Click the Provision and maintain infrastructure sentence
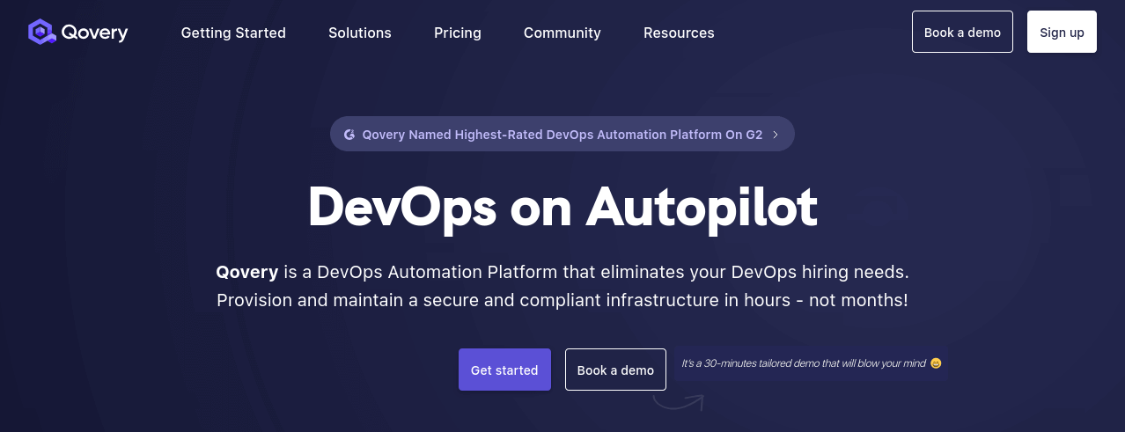This screenshot has height=432, width=1125. [562, 300]
